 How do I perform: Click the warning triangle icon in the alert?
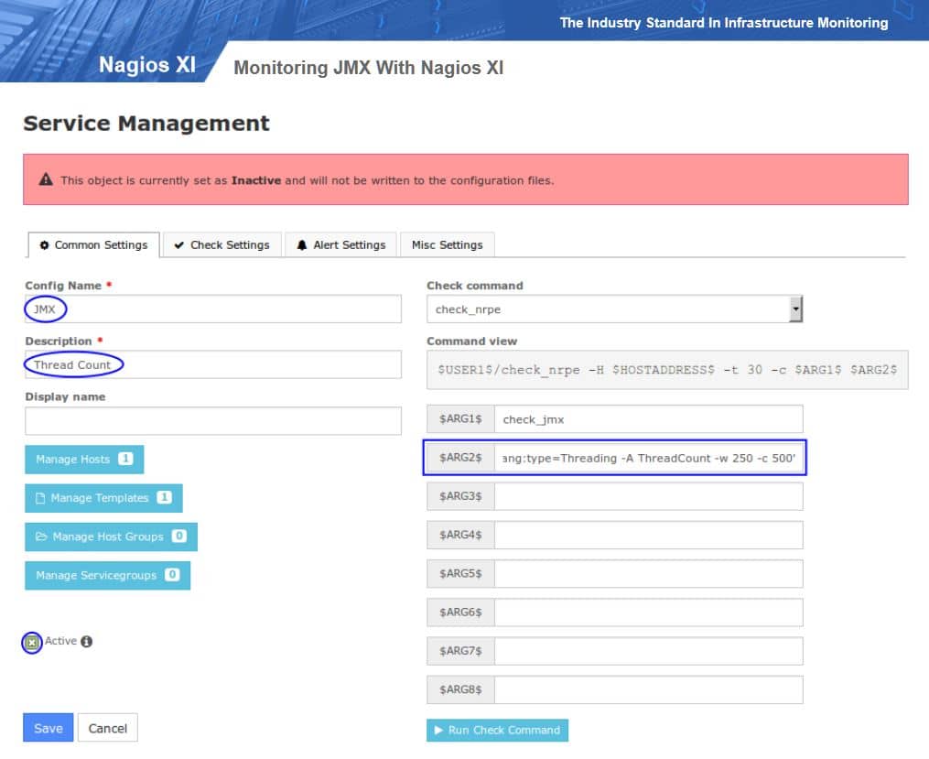point(46,179)
